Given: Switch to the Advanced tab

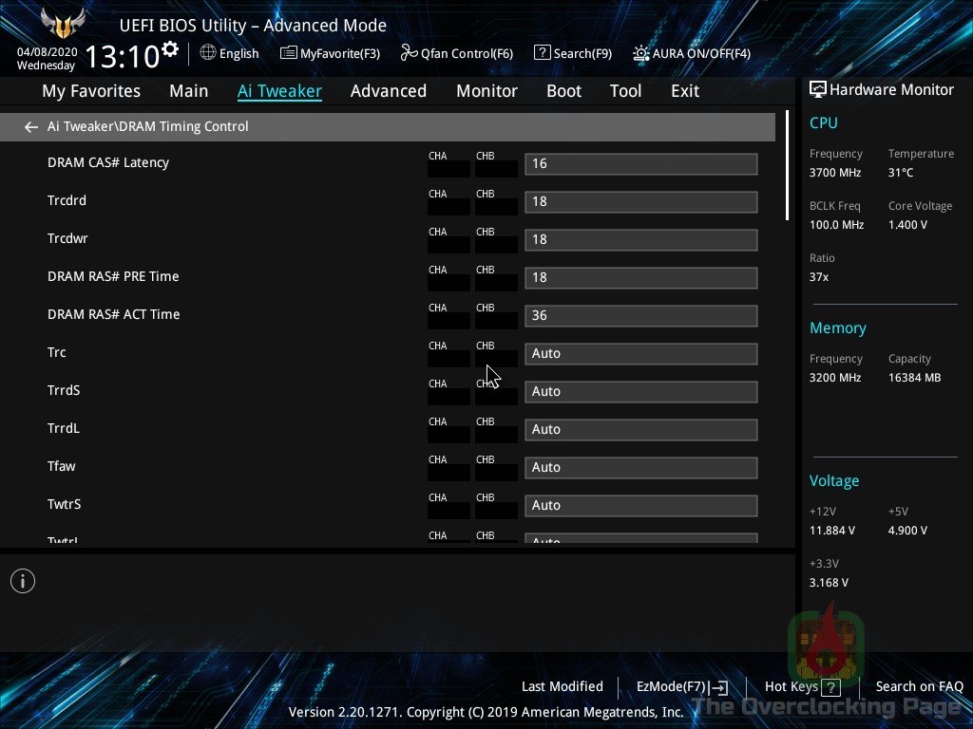Looking at the screenshot, I should 388,91.
